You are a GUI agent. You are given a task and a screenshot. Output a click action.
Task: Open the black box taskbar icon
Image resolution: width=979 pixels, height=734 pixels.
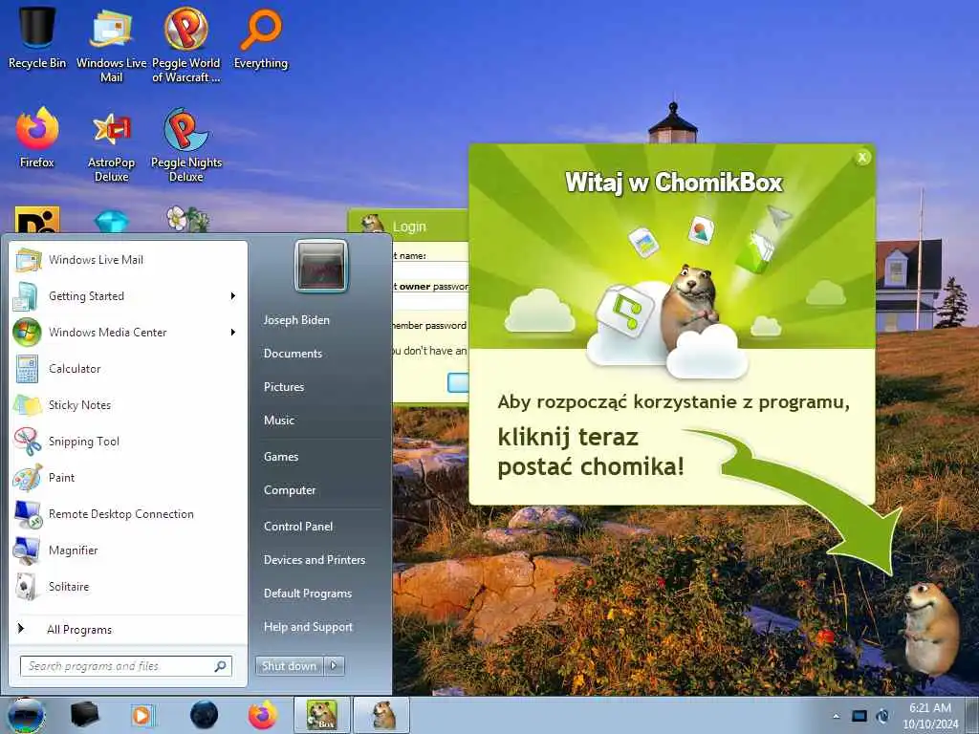(84, 715)
